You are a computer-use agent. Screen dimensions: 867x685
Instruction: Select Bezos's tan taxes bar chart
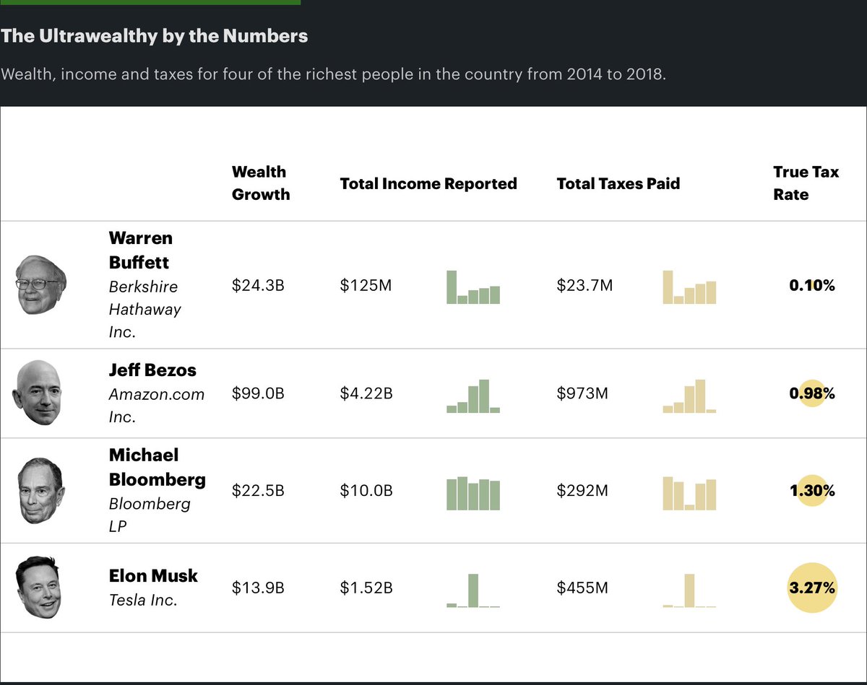click(690, 396)
